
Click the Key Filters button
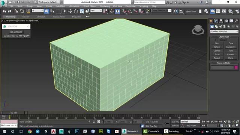[x=192, y=126]
